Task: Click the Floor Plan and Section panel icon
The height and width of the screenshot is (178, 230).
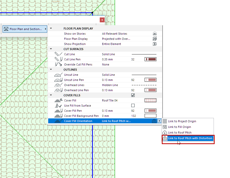Action: pos(6,29)
